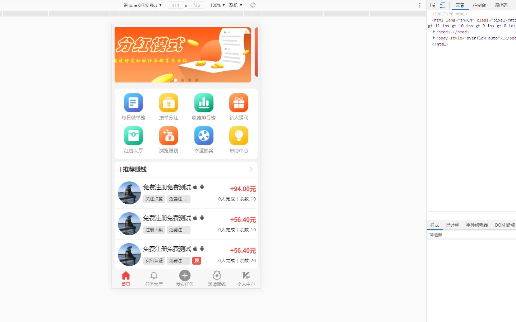Switch to 已计算 computed tab

[452, 225]
